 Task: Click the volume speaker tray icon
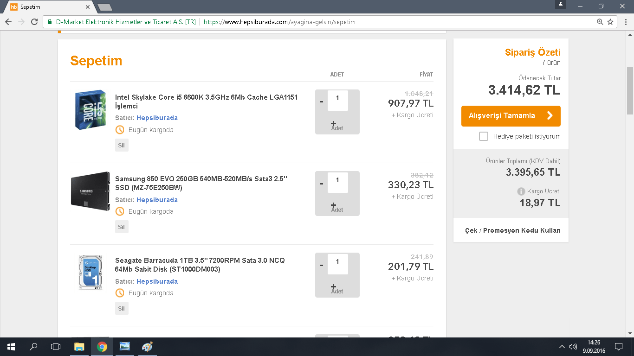pyautogui.click(x=573, y=347)
